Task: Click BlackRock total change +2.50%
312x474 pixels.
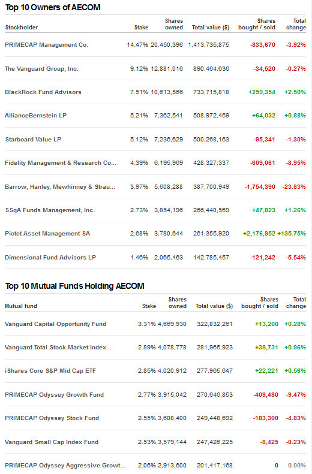Action: [x=295, y=92]
